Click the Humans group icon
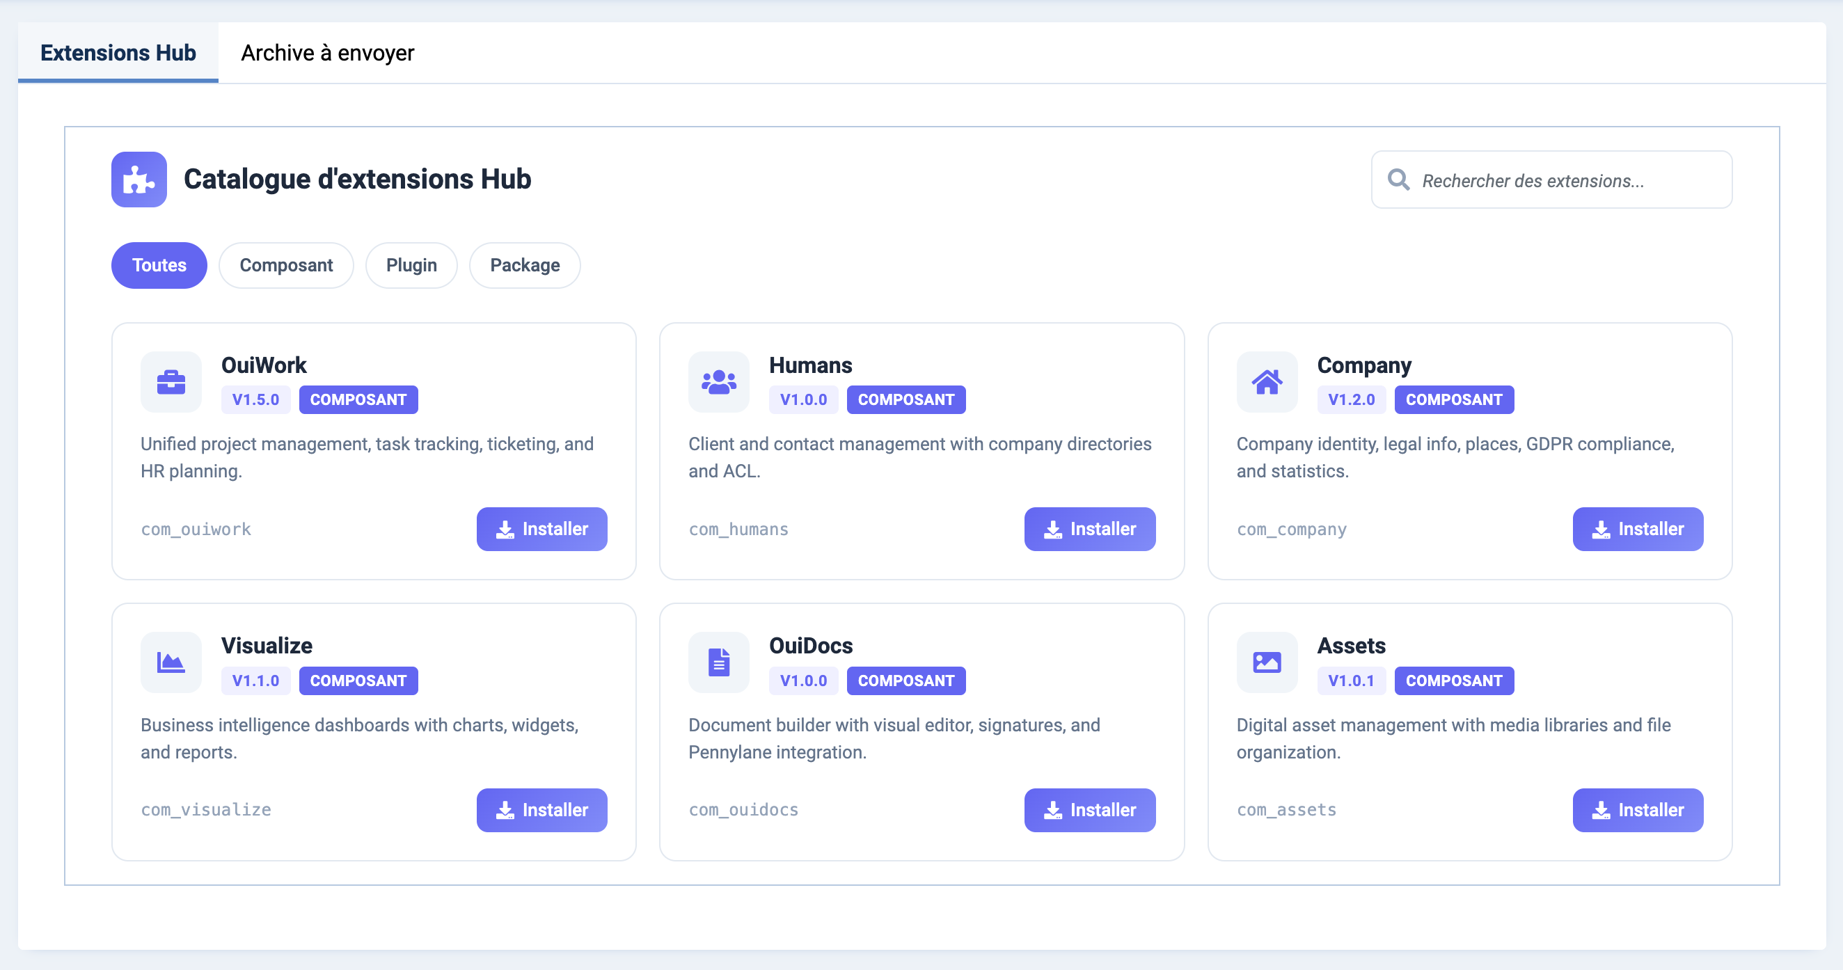This screenshot has width=1843, height=970. pos(718,382)
